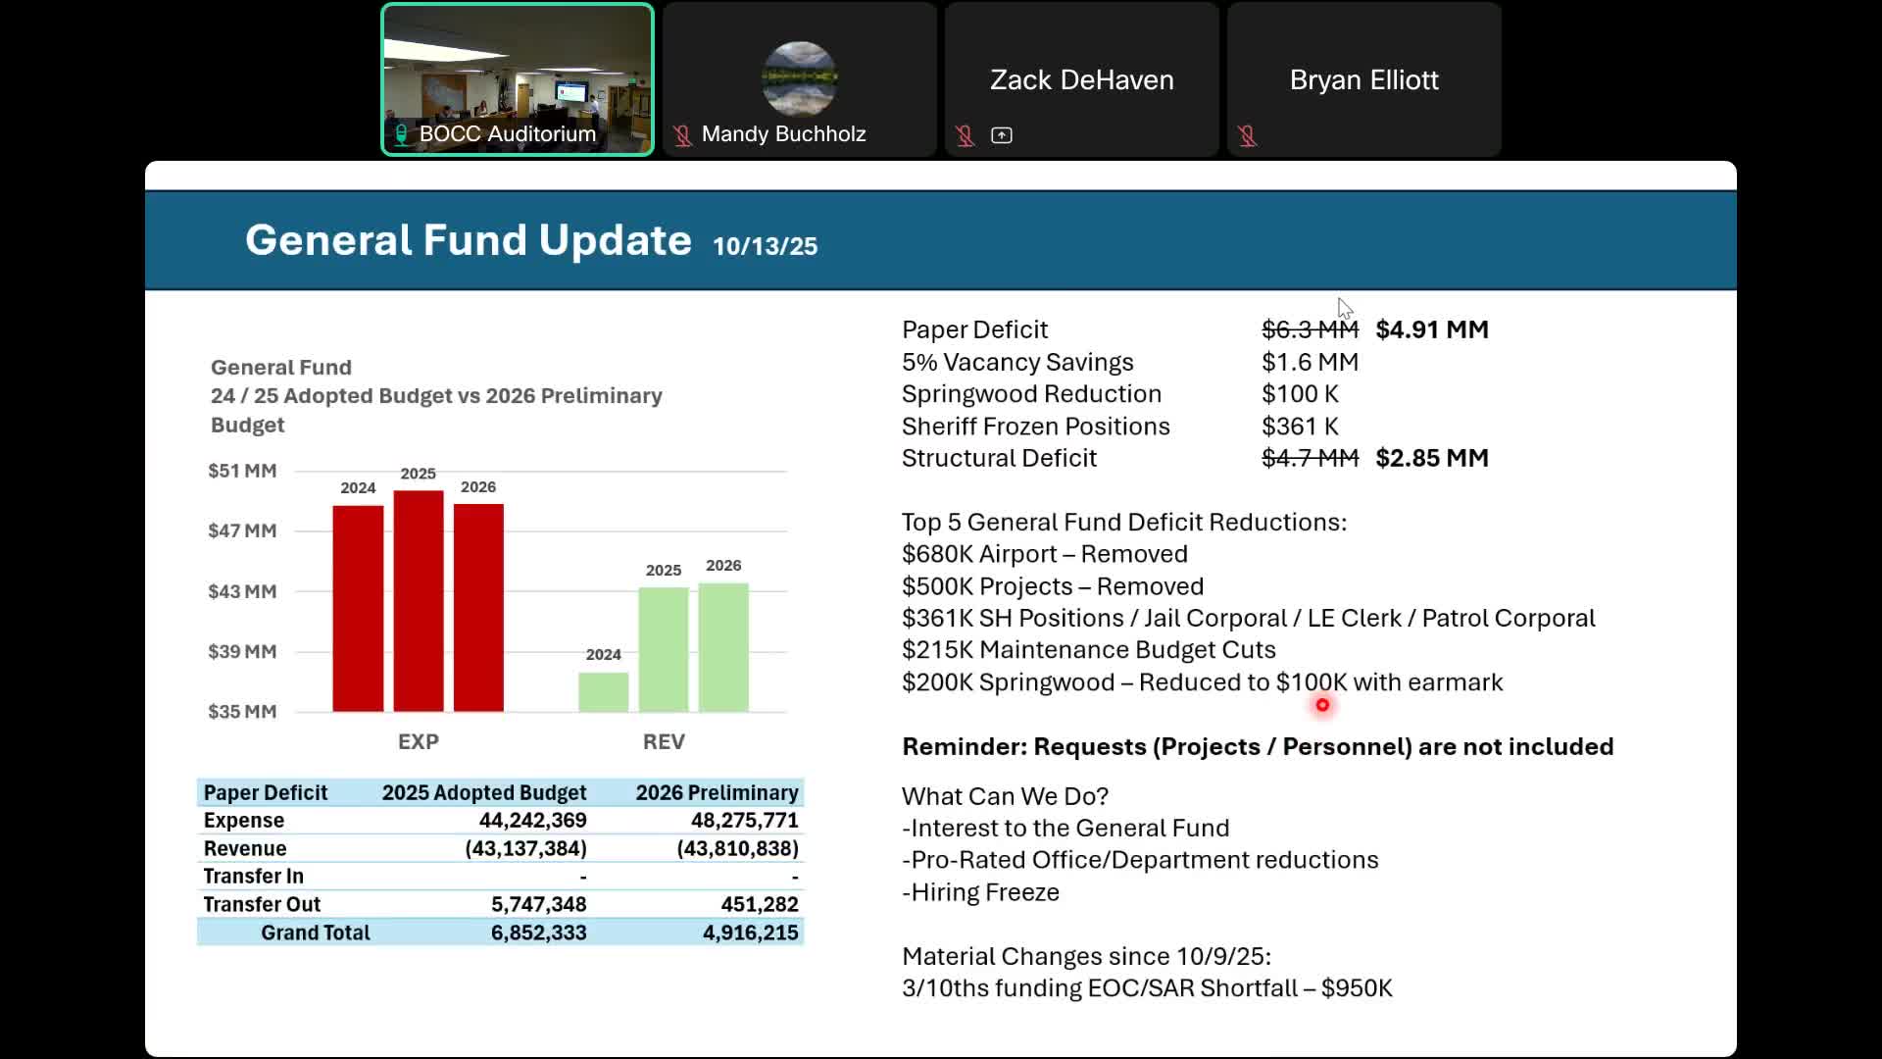Click the $2.85 MM structural deficit figure

click(1431, 458)
